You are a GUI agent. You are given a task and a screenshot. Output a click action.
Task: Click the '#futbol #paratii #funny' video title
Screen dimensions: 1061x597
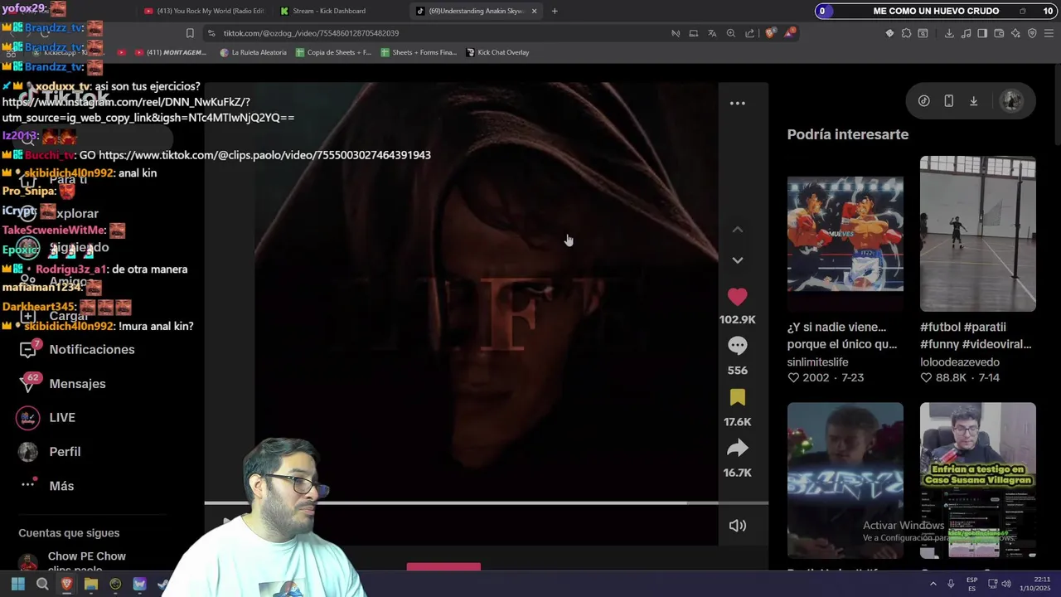(976, 336)
